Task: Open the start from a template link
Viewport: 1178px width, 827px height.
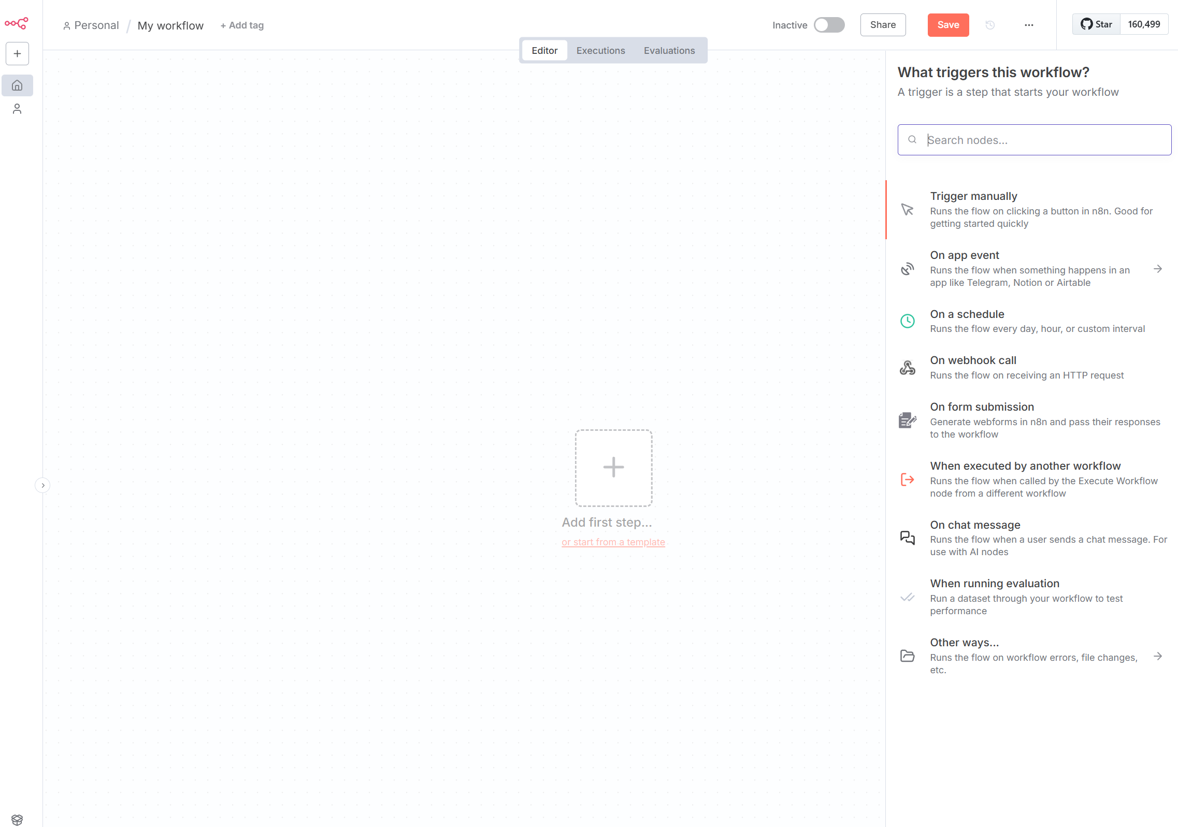Action: click(613, 542)
